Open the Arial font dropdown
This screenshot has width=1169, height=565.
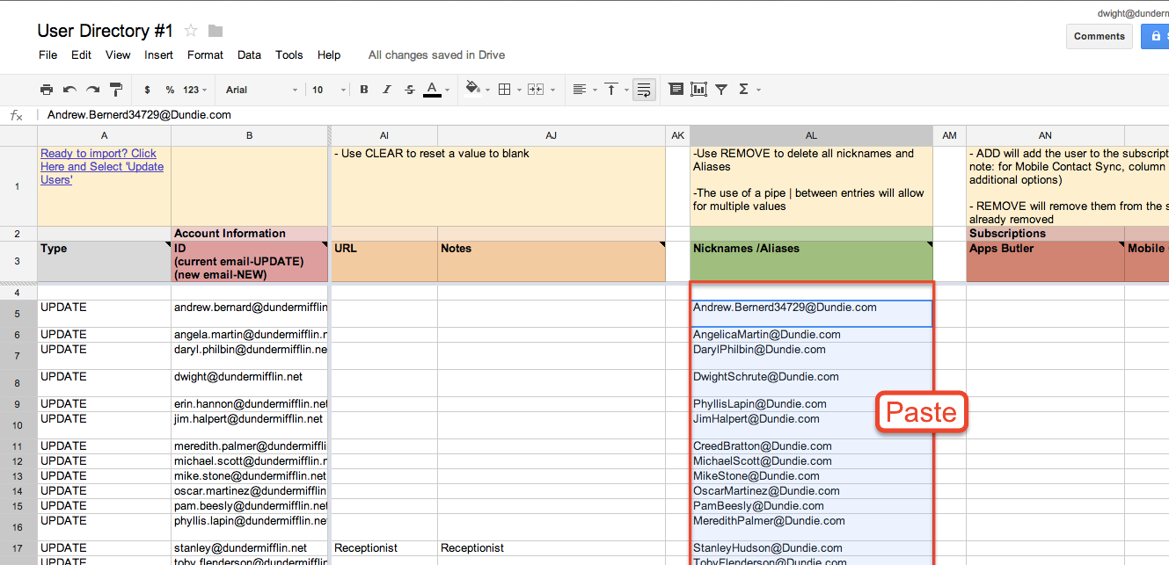click(262, 90)
